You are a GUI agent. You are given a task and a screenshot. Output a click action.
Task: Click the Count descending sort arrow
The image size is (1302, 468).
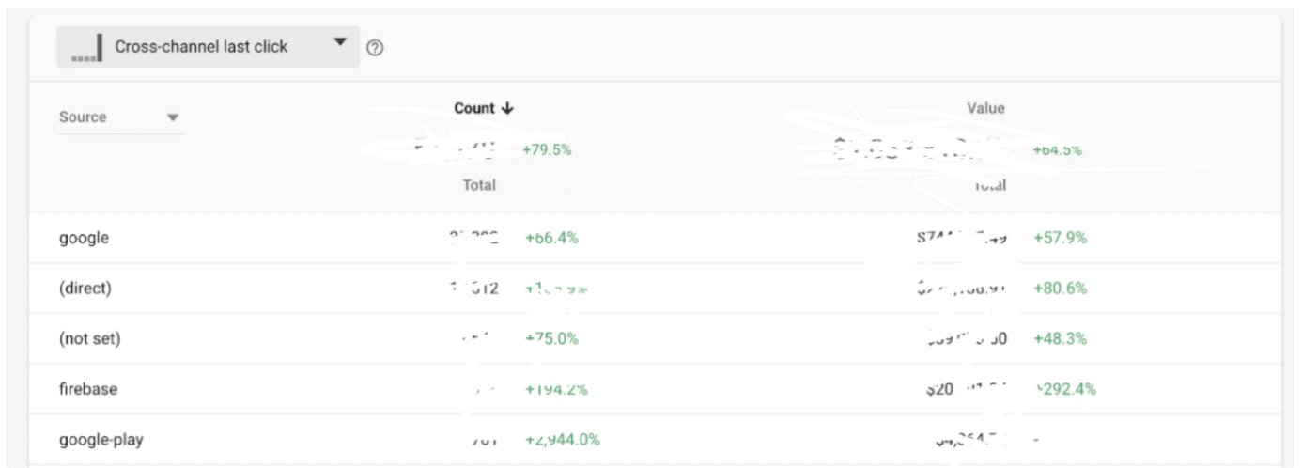point(508,109)
